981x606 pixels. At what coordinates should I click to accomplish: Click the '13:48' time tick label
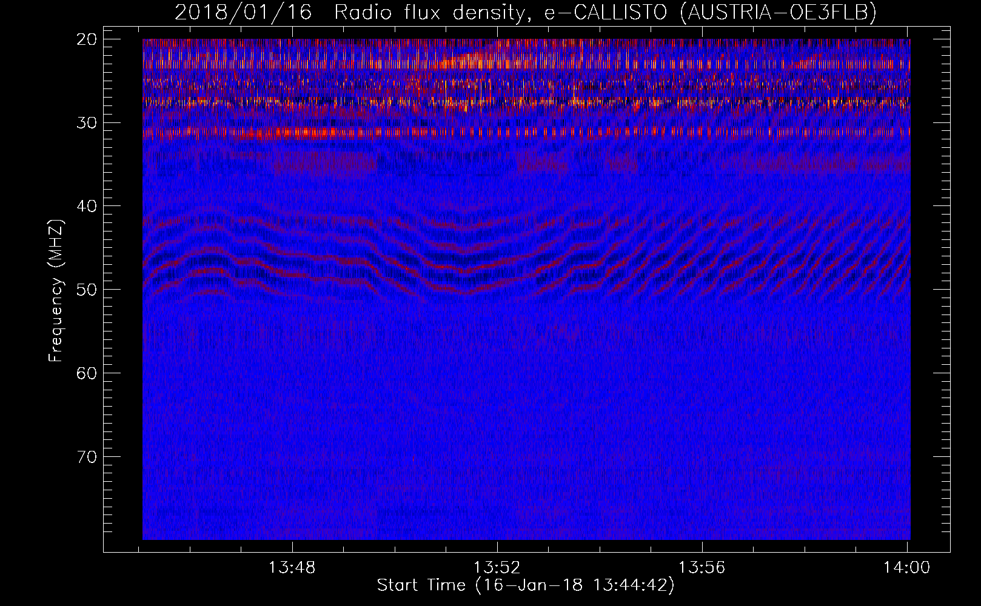[x=292, y=568]
